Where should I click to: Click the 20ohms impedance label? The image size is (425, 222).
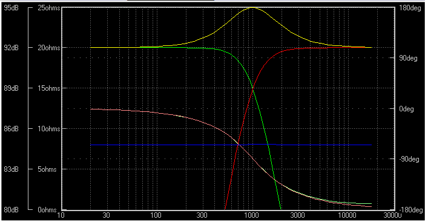49,48
